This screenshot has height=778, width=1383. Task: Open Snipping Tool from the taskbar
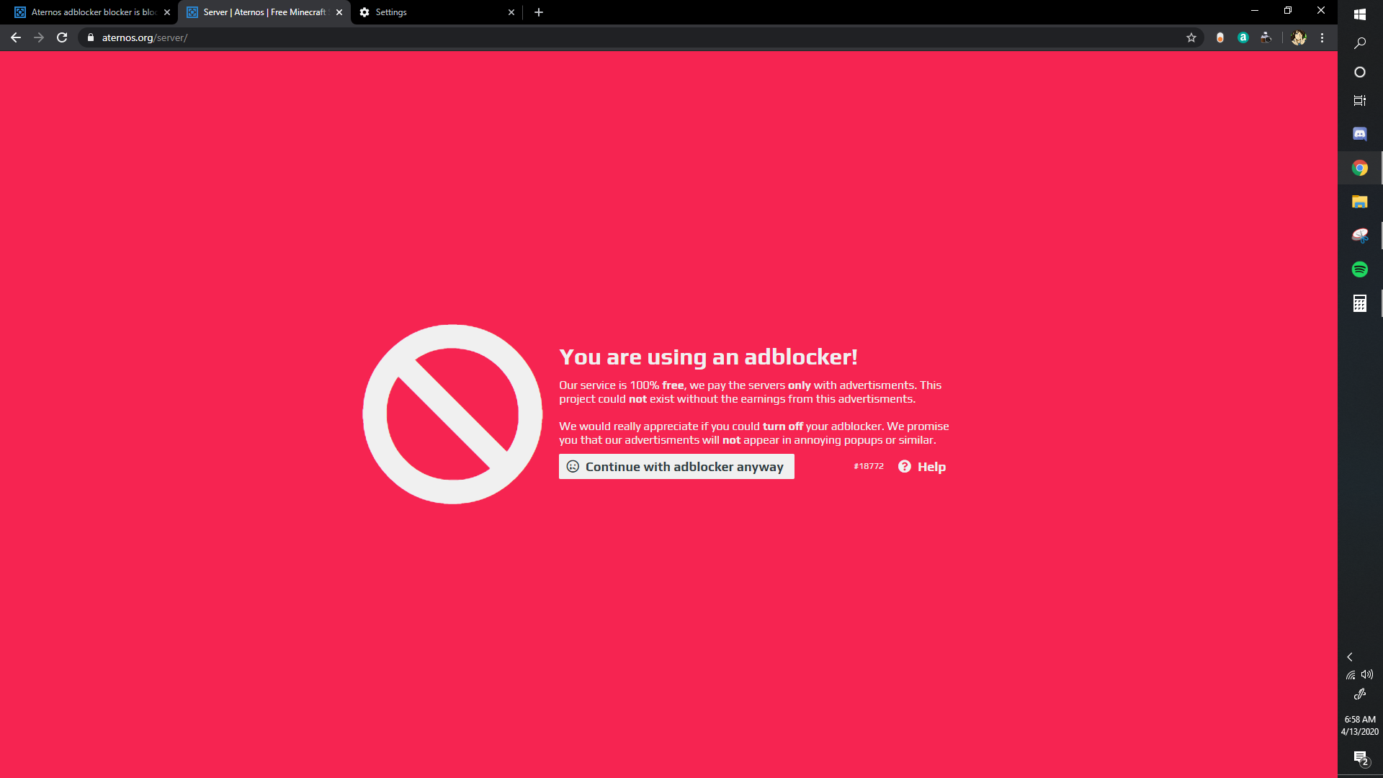(1360, 236)
